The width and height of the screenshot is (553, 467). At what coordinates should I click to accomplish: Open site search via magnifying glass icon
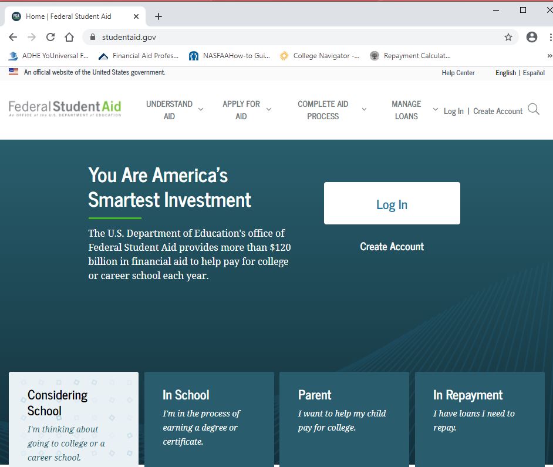pyautogui.click(x=533, y=109)
